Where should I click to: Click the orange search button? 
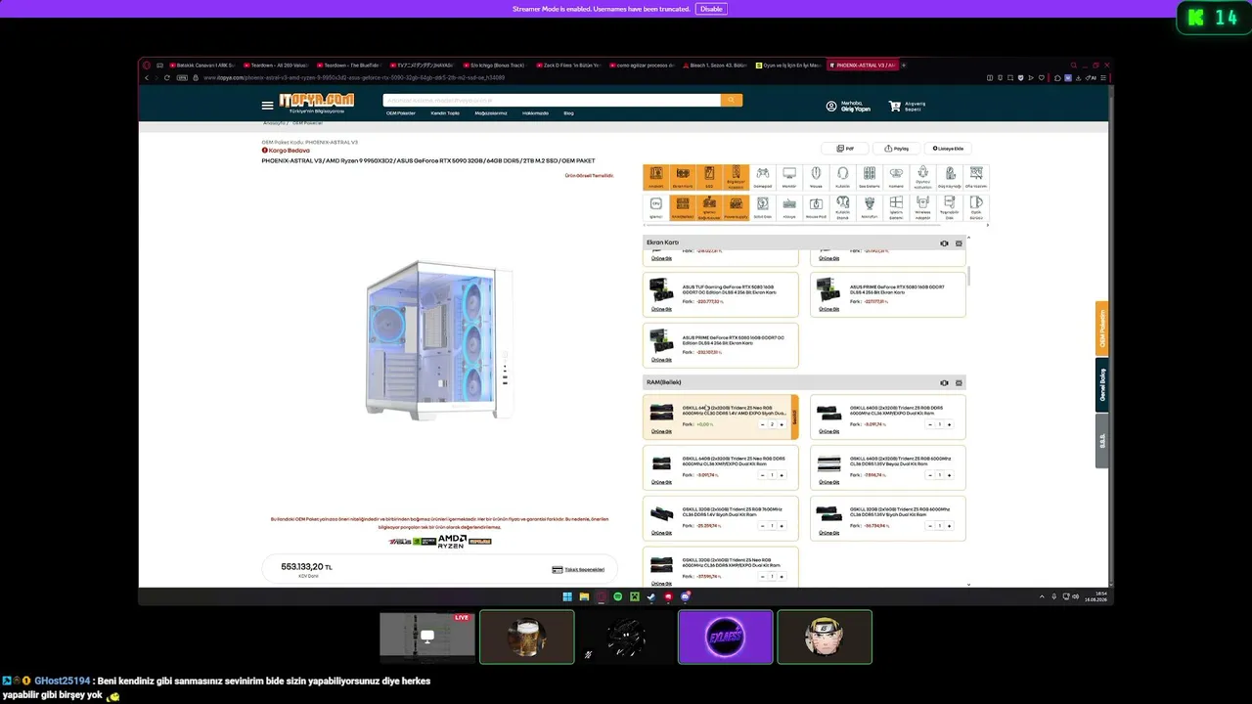[732, 100]
